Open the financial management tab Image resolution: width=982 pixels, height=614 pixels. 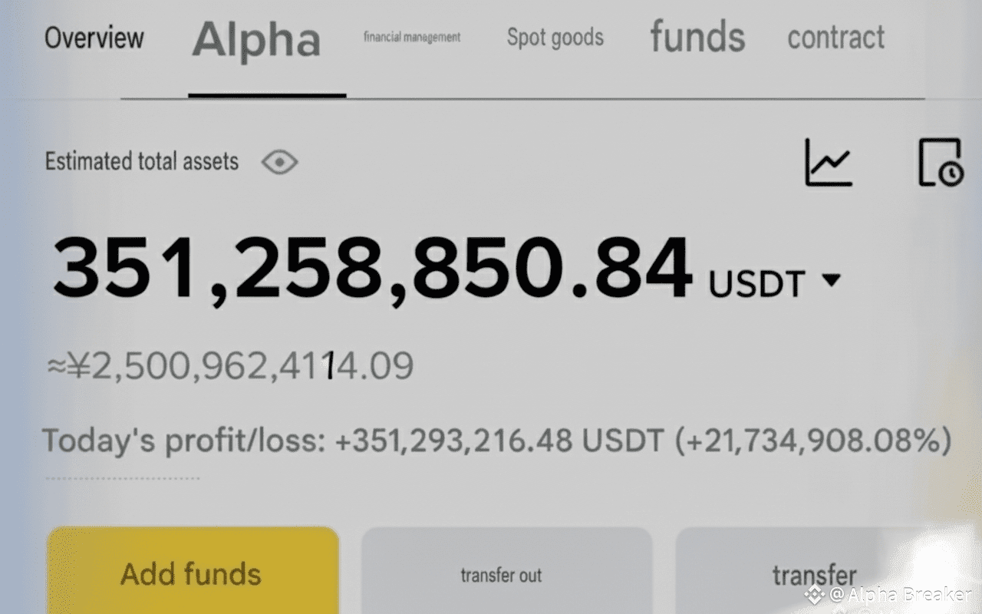tap(412, 37)
